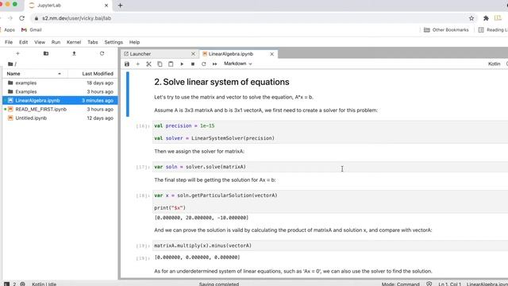Click the trusted notebook shield status icon
The width and height of the screenshot is (508, 286).
(x=429, y=284)
